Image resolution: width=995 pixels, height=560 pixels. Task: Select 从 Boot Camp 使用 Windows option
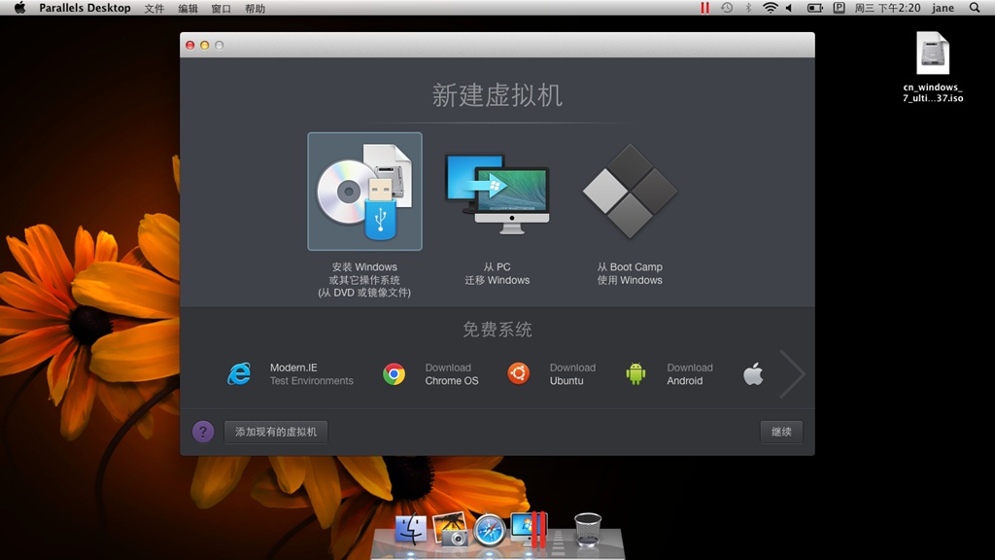629,191
